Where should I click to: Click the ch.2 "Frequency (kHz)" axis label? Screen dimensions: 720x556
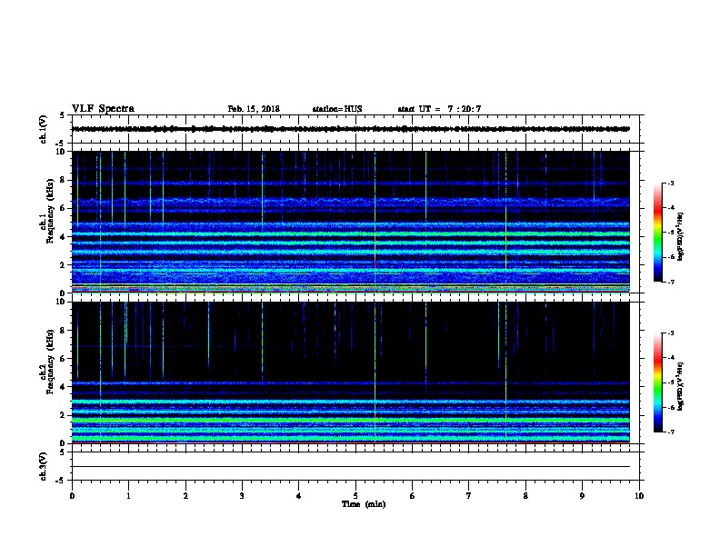coord(51,362)
